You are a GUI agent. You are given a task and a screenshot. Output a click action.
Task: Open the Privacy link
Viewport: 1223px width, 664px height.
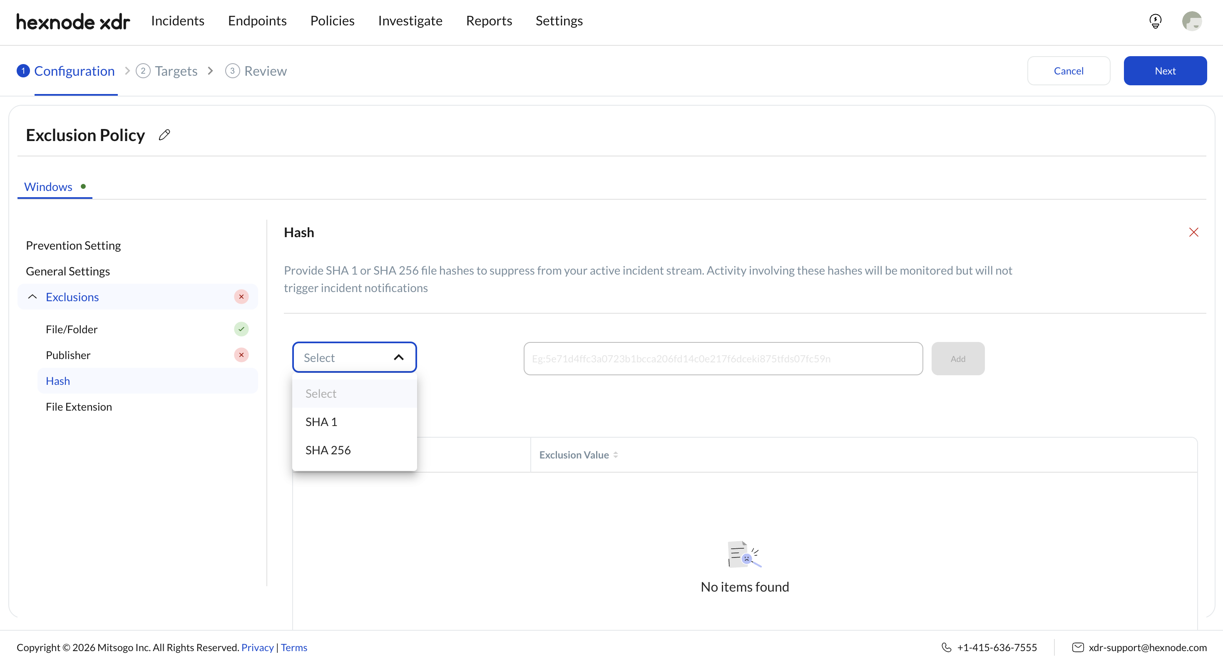[x=257, y=647]
